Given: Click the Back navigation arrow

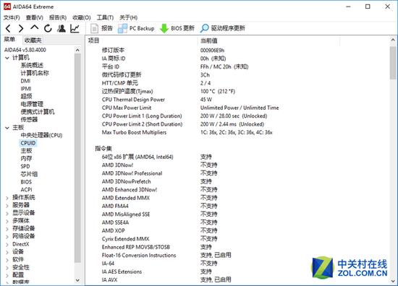Looking at the screenshot, I should tap(8, 28).
